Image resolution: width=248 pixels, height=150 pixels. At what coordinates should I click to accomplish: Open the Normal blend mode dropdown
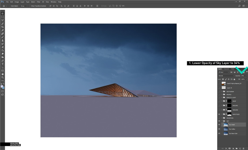226,76
